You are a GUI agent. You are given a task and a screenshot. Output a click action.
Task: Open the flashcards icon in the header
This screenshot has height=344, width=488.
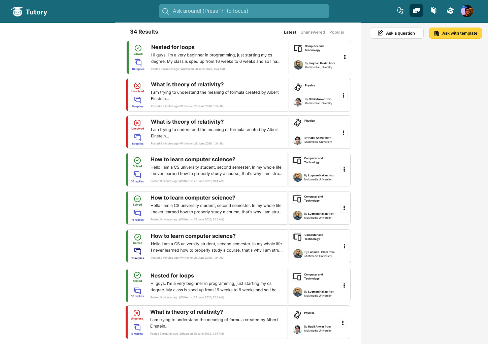coord(400,11)
